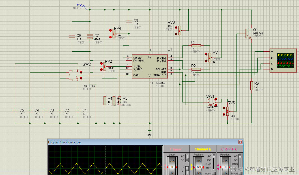299x175 pixels.
Task: Click RV1 upper red adjust dot
Action: [206, 54]
